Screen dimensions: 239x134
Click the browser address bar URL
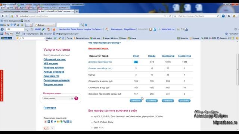34,16
